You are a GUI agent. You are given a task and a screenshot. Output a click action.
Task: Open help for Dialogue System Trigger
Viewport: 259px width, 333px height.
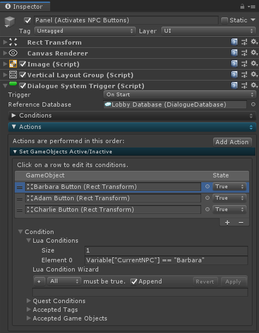click(234, 85)
